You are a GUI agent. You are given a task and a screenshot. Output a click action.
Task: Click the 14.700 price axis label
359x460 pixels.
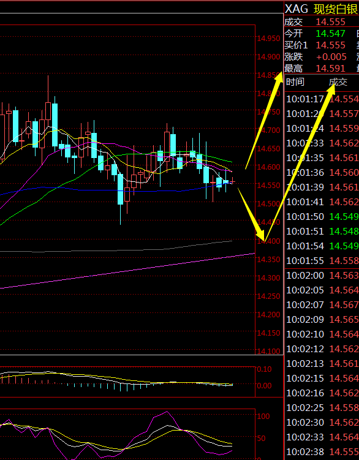click(x=268, y=130)
